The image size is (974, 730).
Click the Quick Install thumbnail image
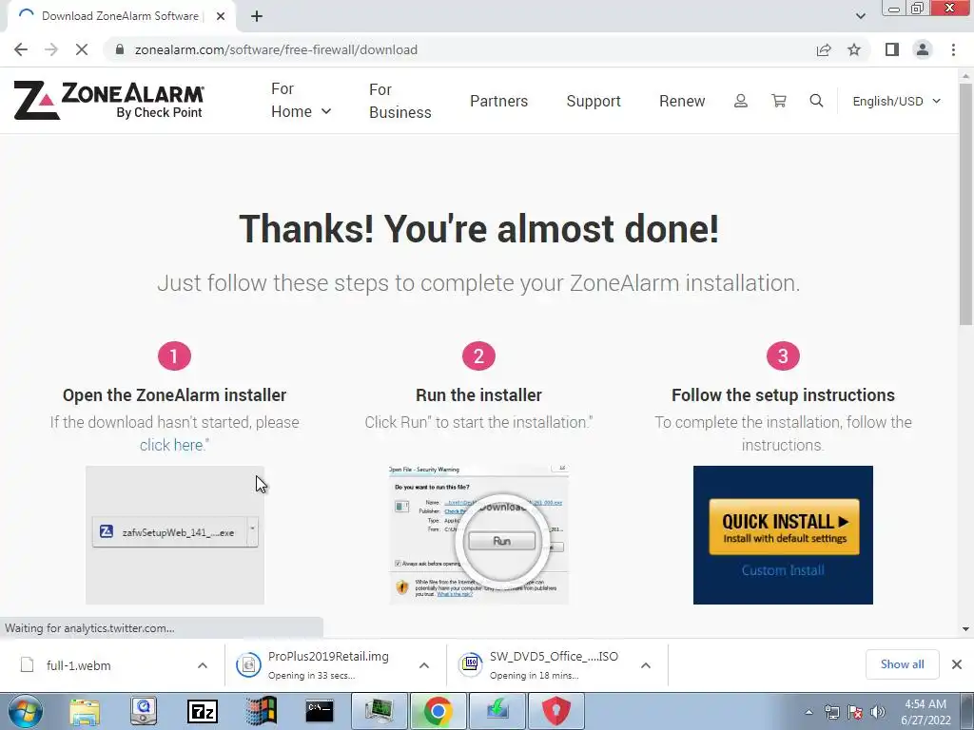(x=783, y=535)
